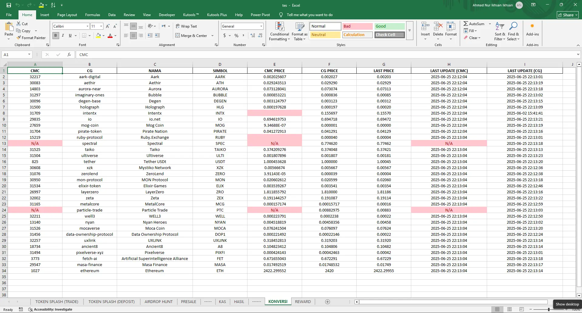Click the Format cells icon
Viewport: 582px width, 313px height.
pos(451,26)
